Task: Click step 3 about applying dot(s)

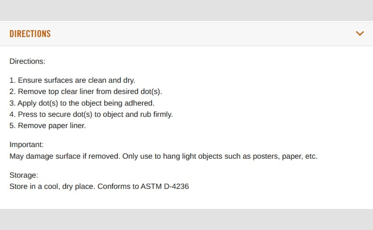Action: [x=82, y=103]
